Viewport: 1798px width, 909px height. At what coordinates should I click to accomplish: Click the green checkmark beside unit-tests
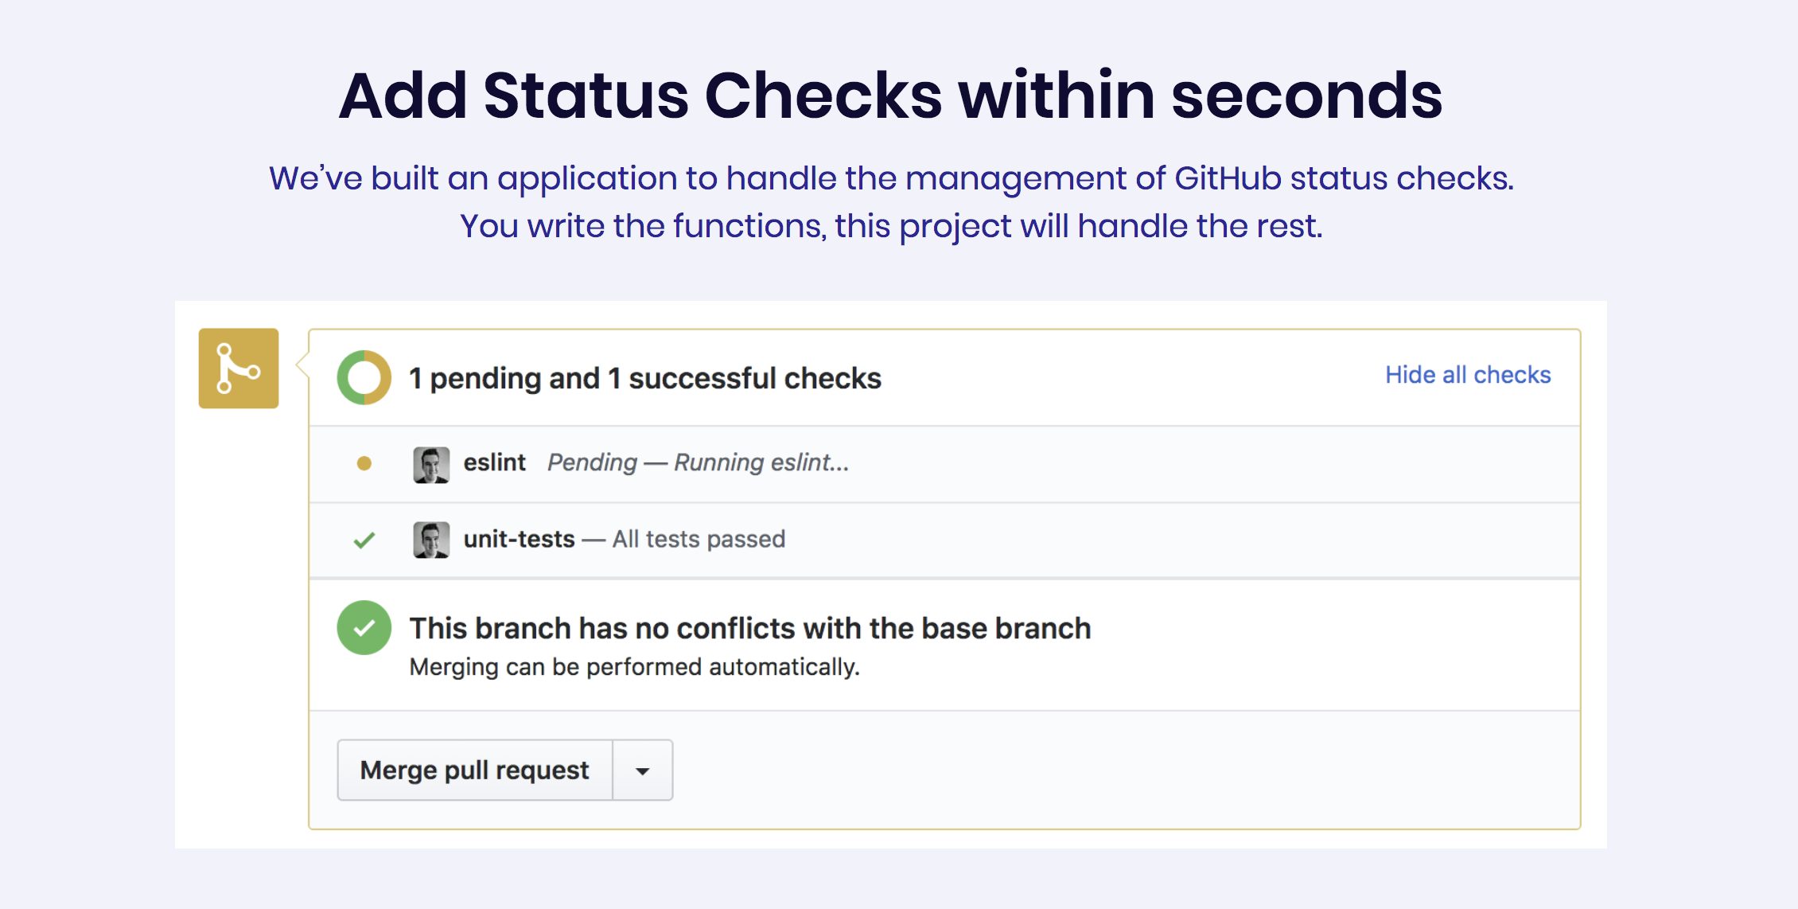(364, 539)
